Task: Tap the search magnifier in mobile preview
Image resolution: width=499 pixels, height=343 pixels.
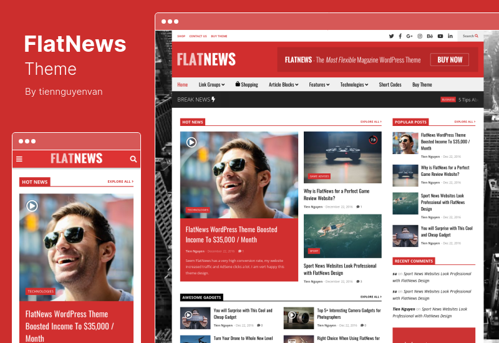Action: [133, 159]
